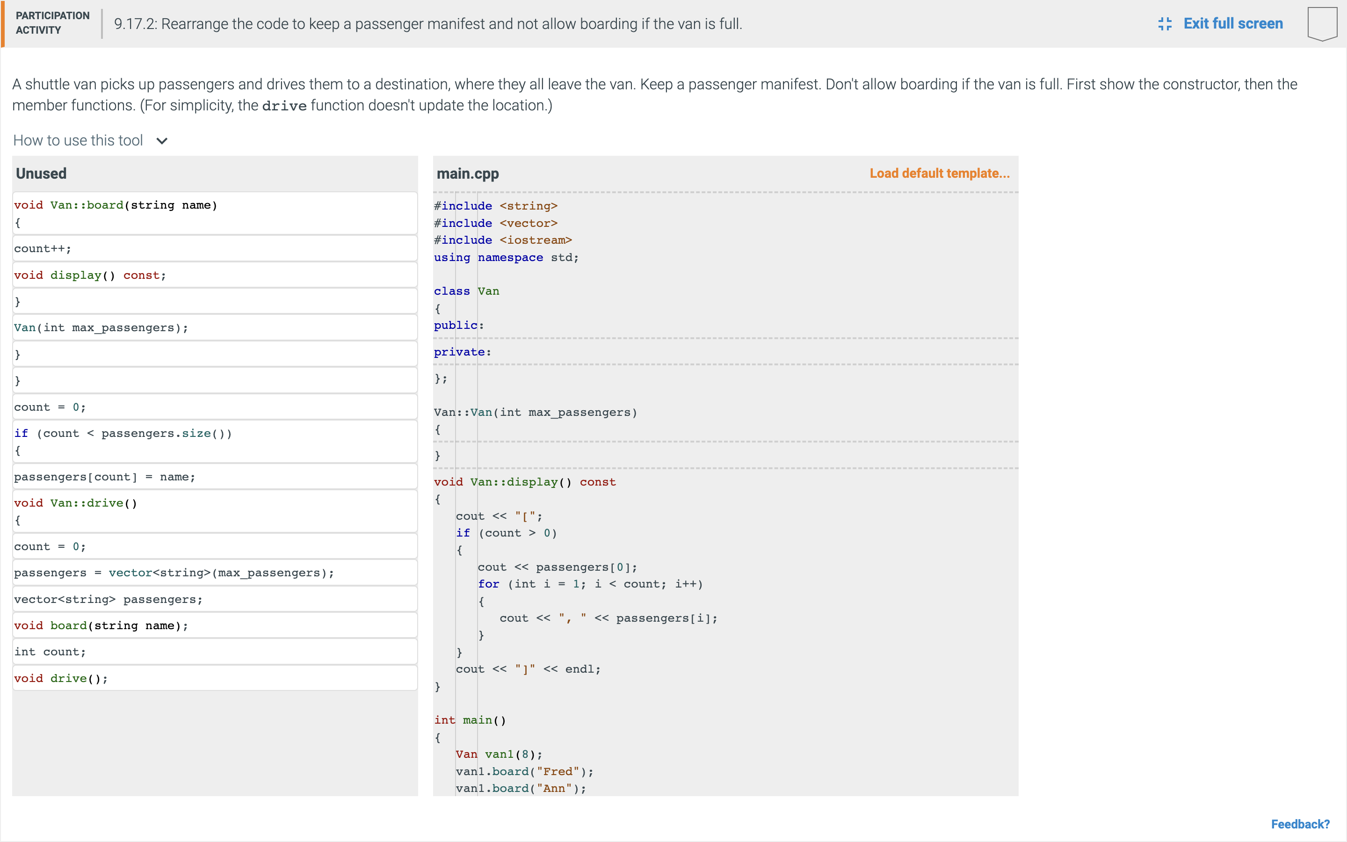Screen dimensions: 1347x842
Task: Click the Exit full screen compress icon
Action: point(1165,23)
